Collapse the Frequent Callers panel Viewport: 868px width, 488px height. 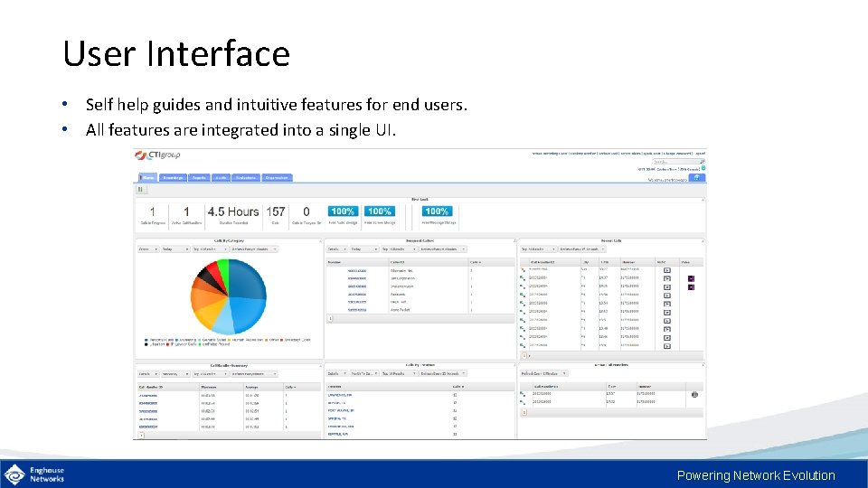tap(514, 241)
